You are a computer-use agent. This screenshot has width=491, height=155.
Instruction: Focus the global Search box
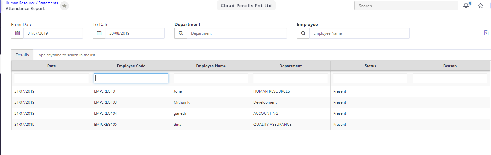coord(406,6)
